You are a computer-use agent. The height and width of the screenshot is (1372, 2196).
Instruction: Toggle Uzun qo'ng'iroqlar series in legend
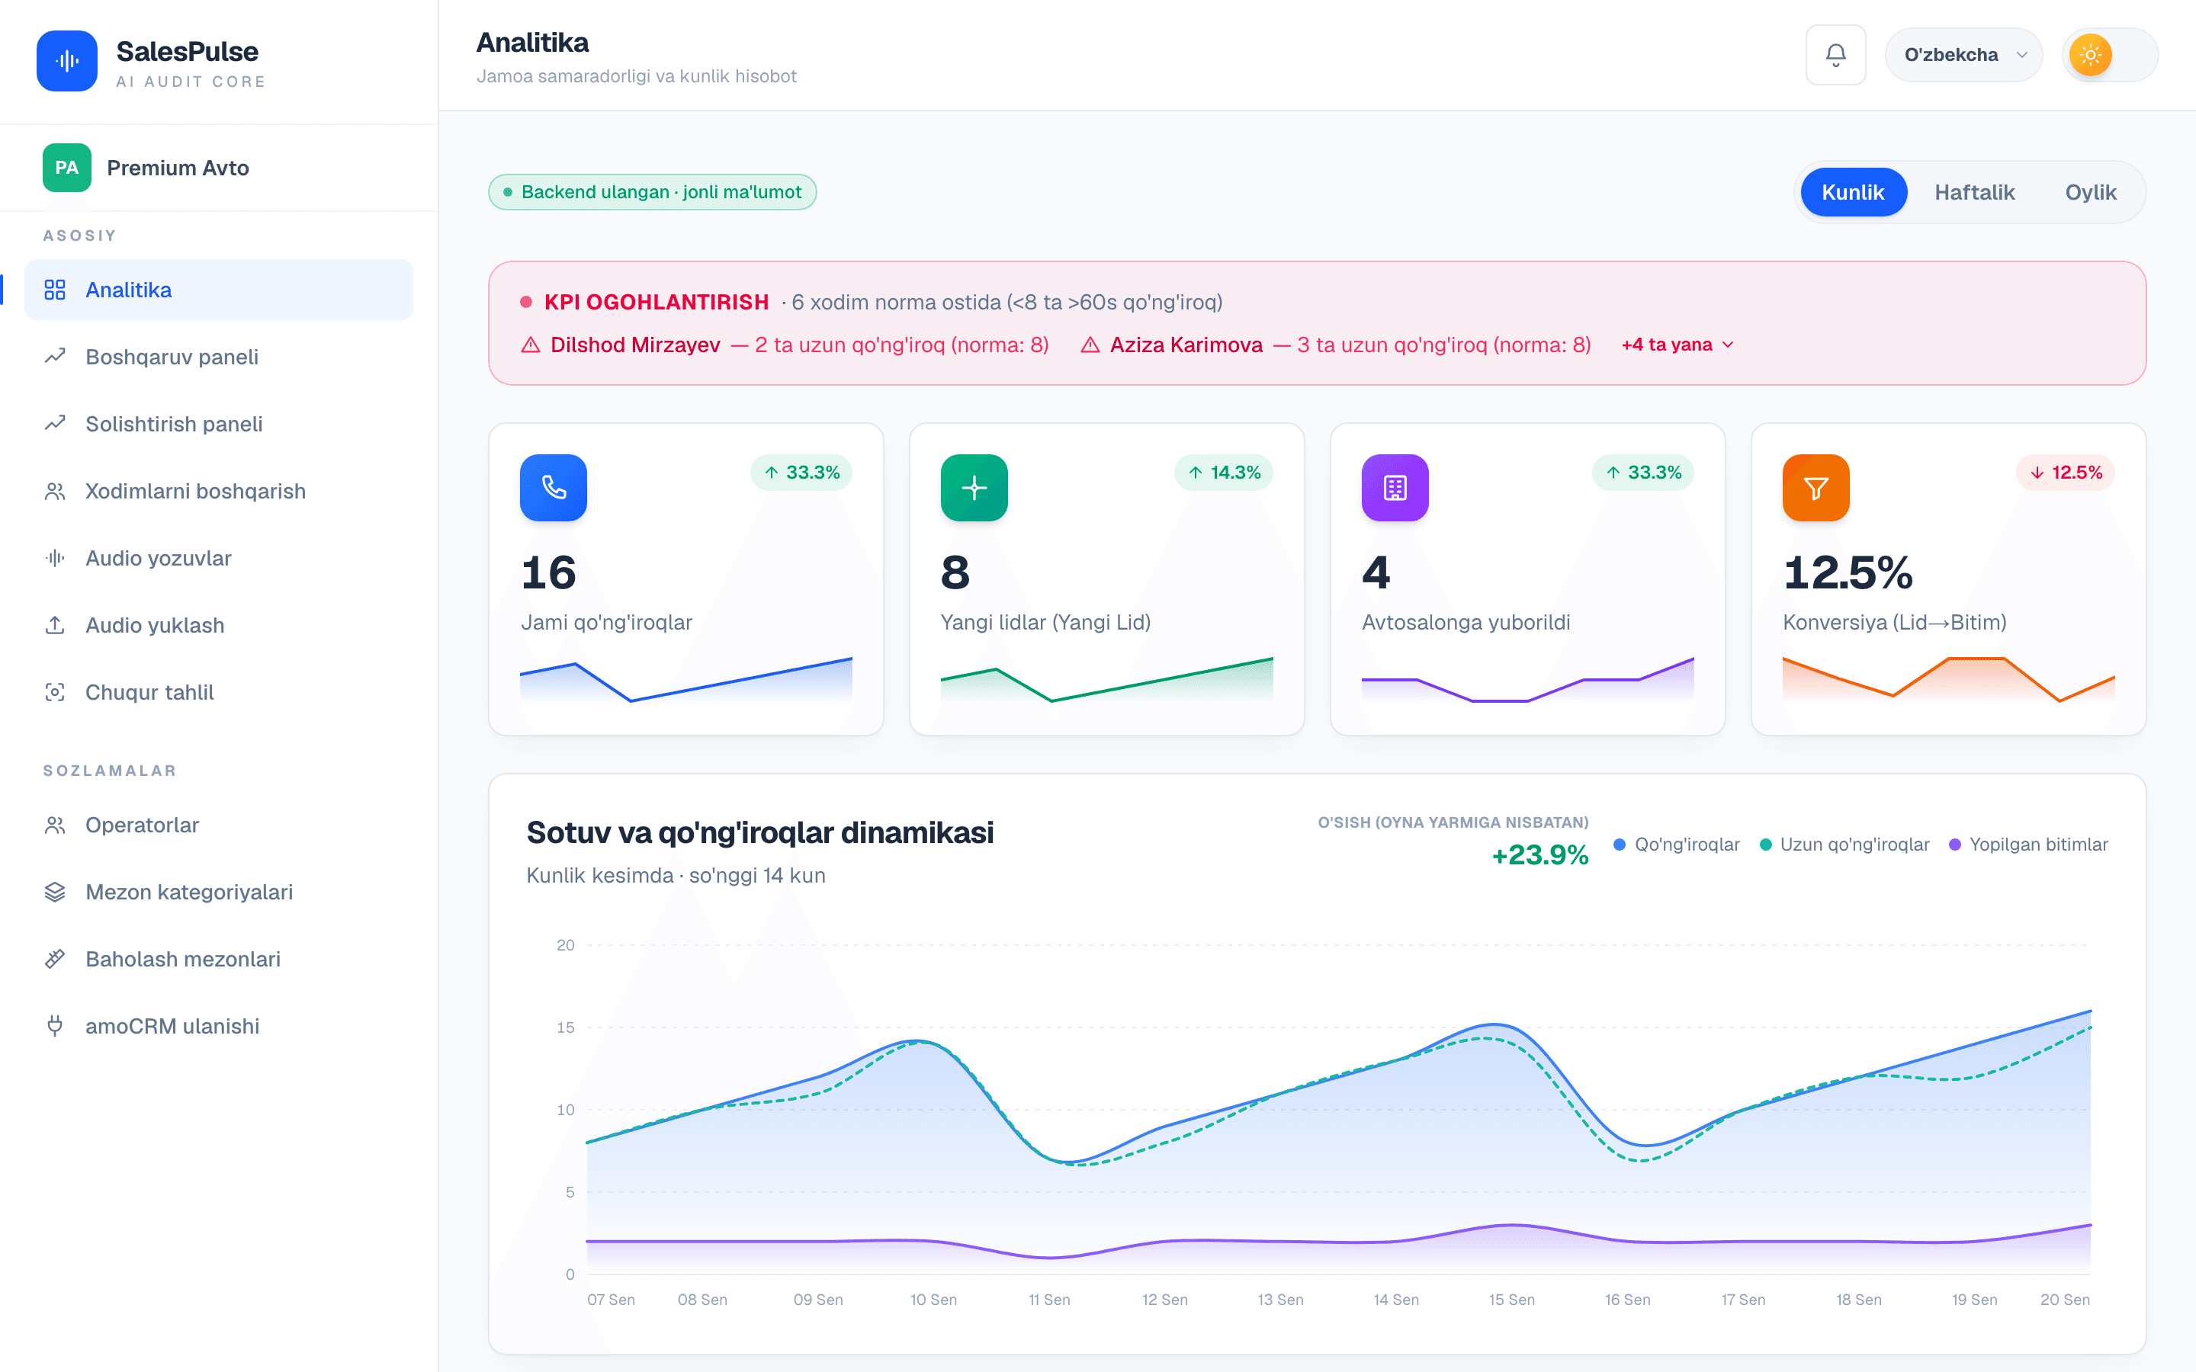coord(1844,845)
